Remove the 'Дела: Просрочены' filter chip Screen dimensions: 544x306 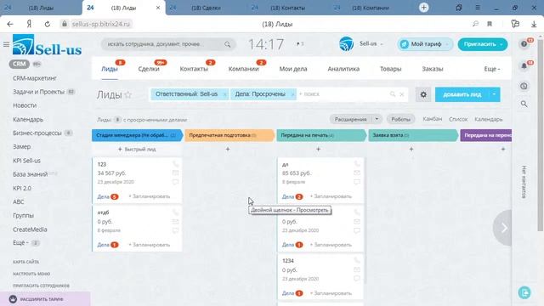click(x=292, y=94)
